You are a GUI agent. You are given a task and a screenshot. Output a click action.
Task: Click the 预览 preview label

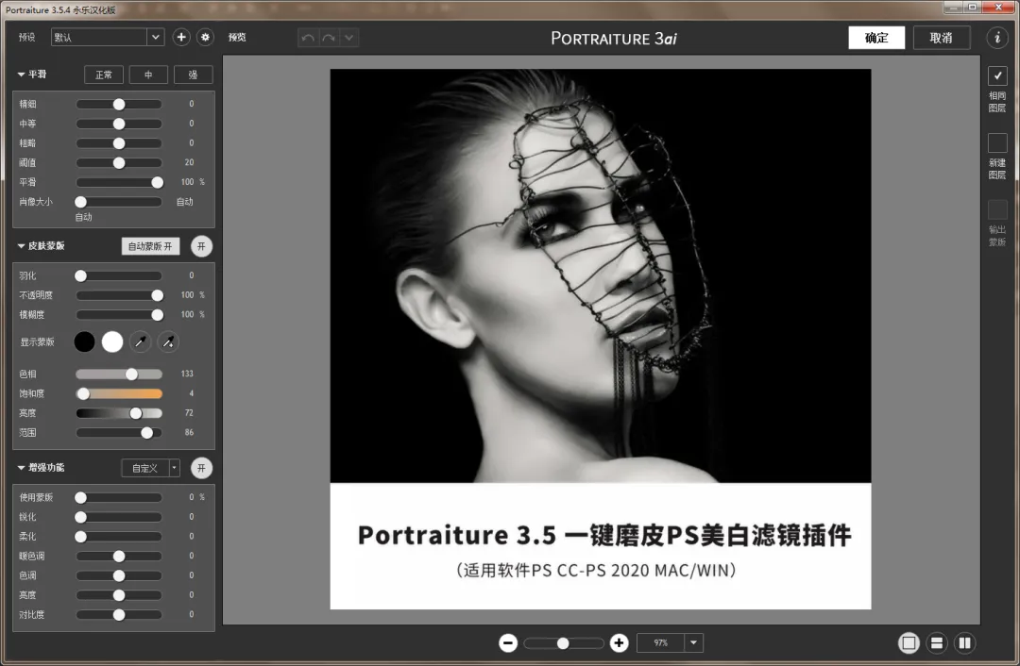point(237,38)
